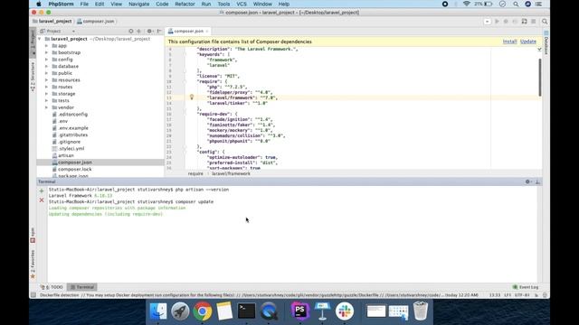The width and height of the screenshot is (579, 325).
Task: Switch to the Terminal tool tab
Action: click(82, 287)
